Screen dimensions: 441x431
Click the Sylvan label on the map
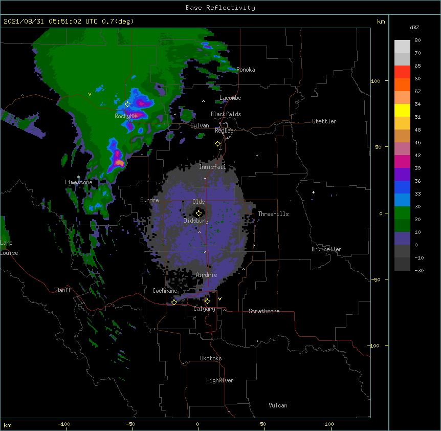point(200,125)
